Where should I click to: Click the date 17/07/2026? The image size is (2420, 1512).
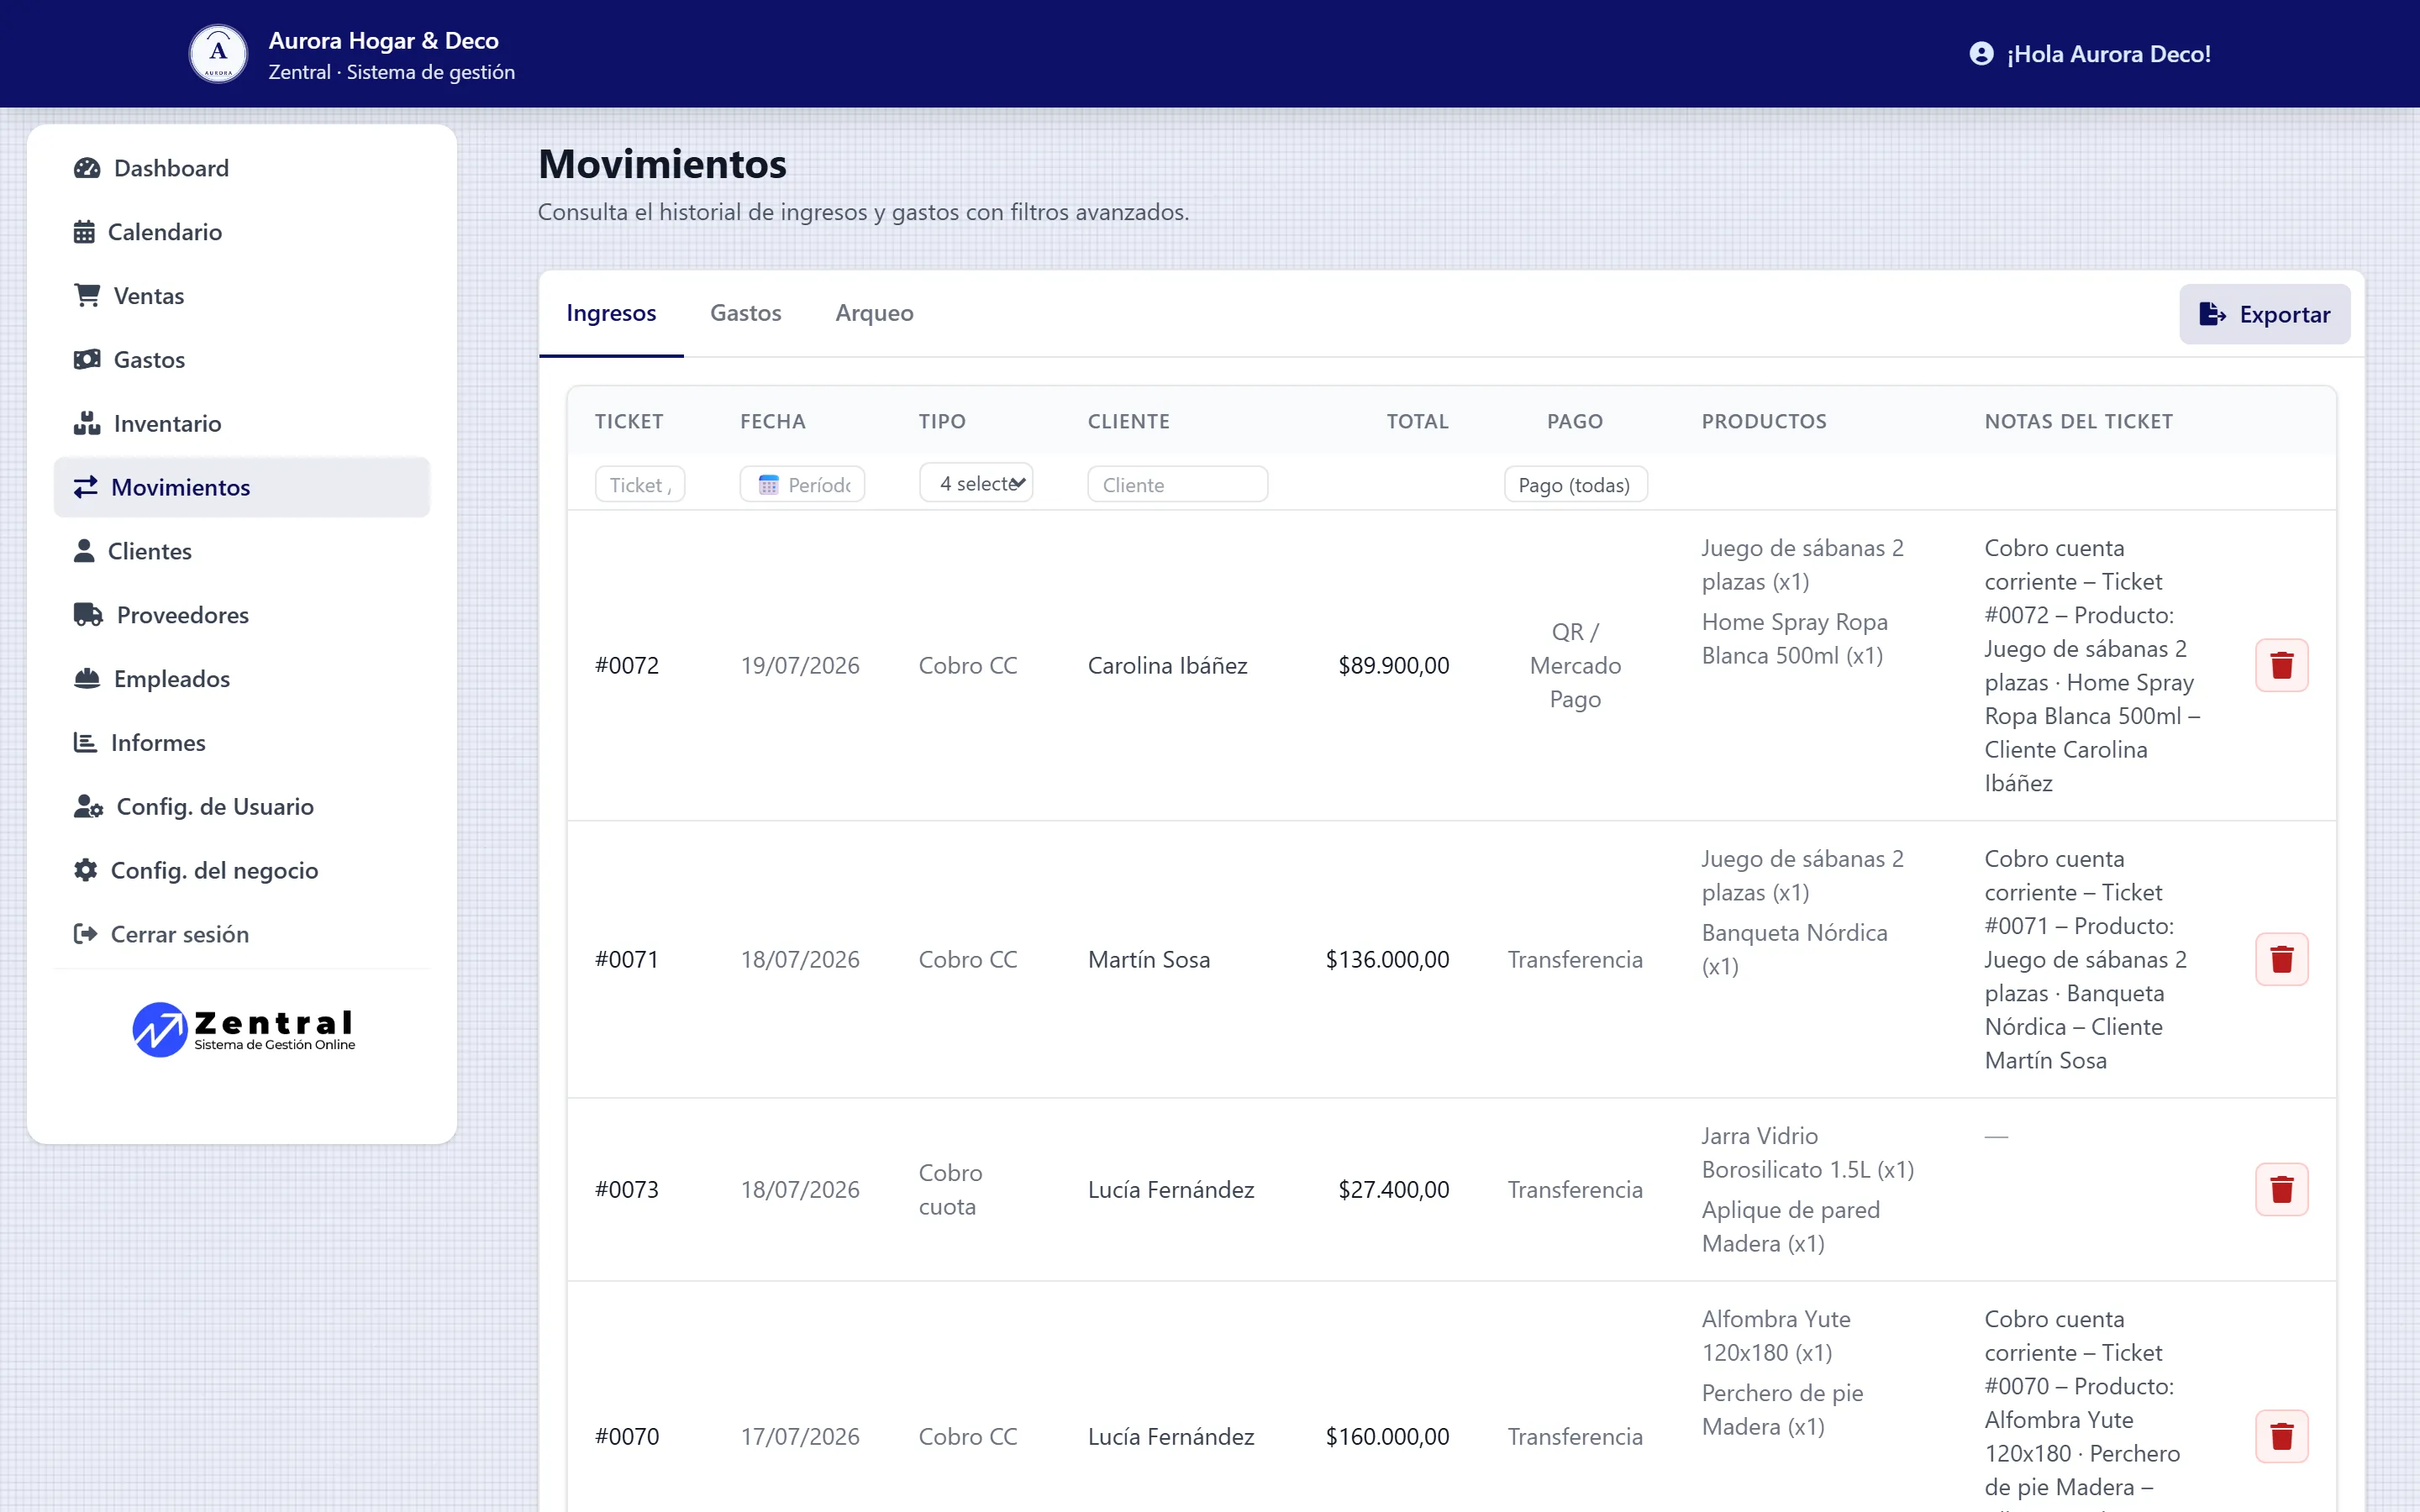[800, 1436]
